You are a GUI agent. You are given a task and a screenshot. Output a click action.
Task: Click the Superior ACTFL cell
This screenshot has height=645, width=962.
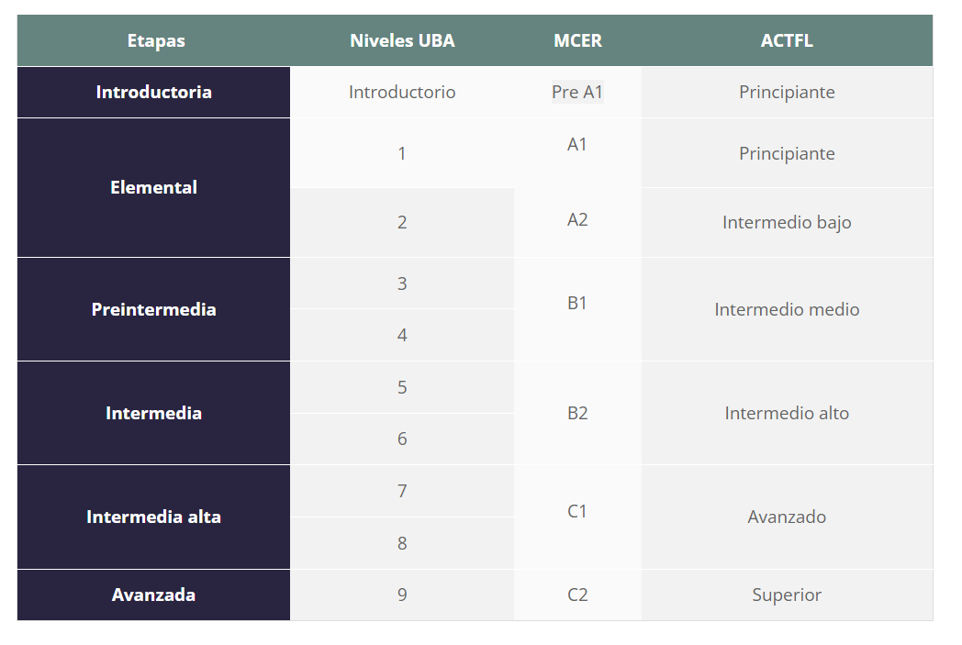point(788,595)
